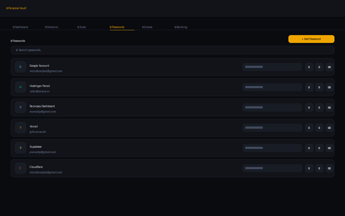Screen dimensions: 345x216
Task: Click the right action icon in Vercel row
Action: pos(329,128)
